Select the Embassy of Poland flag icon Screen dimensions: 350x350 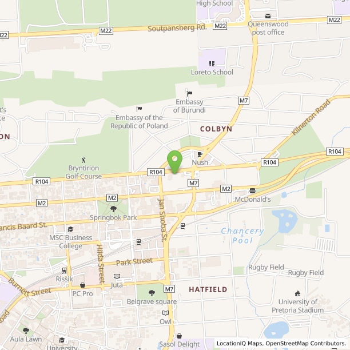[139, 109]
